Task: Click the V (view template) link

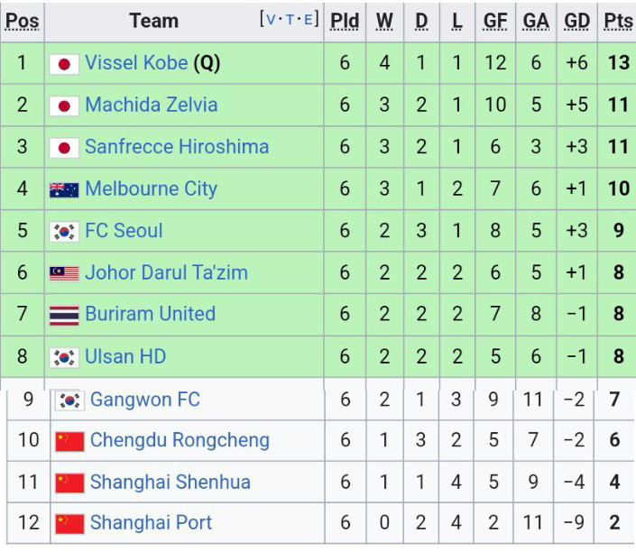Action: [x=271, y=20]
